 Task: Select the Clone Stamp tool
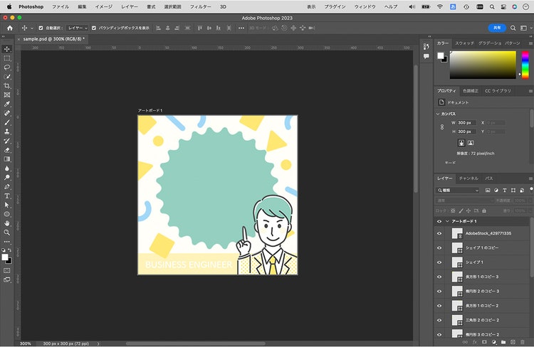(7, 132)
